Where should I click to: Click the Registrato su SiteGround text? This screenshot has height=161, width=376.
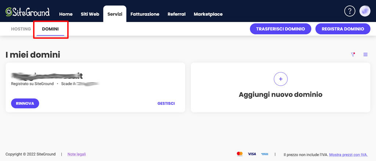32,84
